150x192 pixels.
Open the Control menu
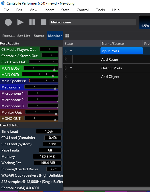coord(82,10)
